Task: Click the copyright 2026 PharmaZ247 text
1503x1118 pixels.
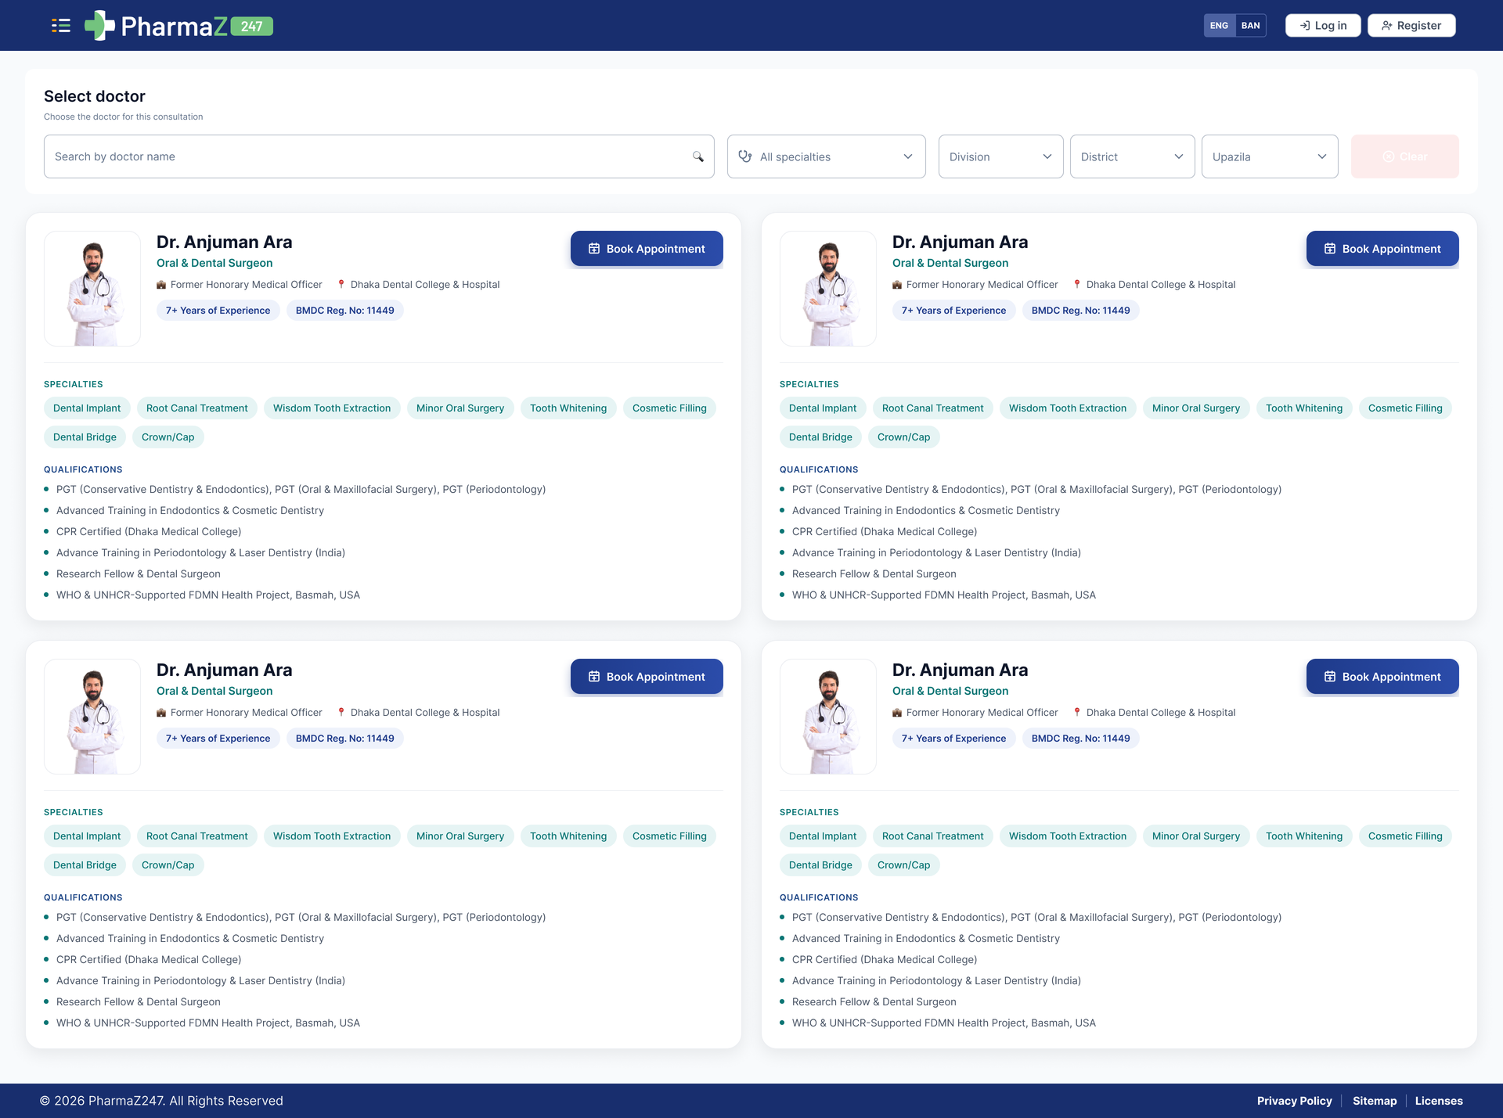Action: coord(161,1101)
